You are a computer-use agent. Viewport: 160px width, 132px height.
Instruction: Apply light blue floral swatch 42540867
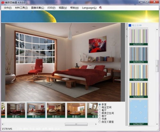coord(139,112)
